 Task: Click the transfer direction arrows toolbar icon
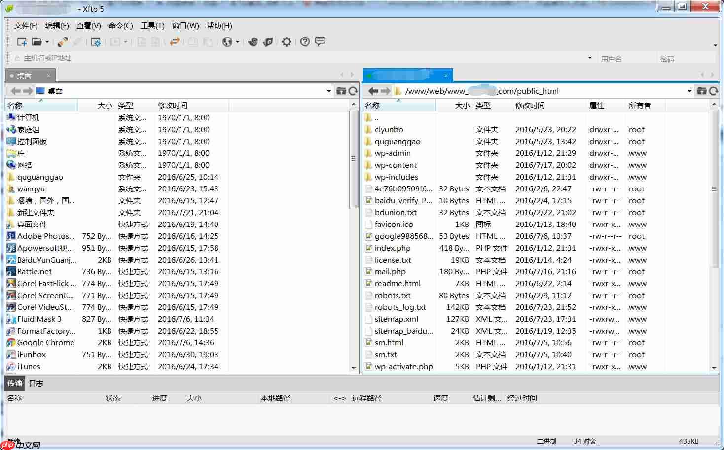(x=175, y=42)
